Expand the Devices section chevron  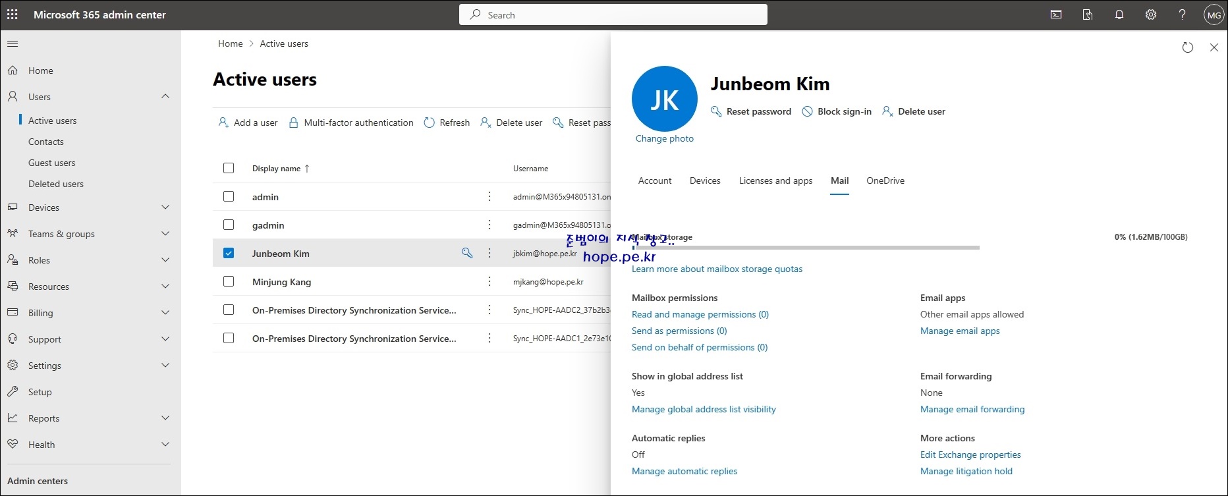[165, 207]
